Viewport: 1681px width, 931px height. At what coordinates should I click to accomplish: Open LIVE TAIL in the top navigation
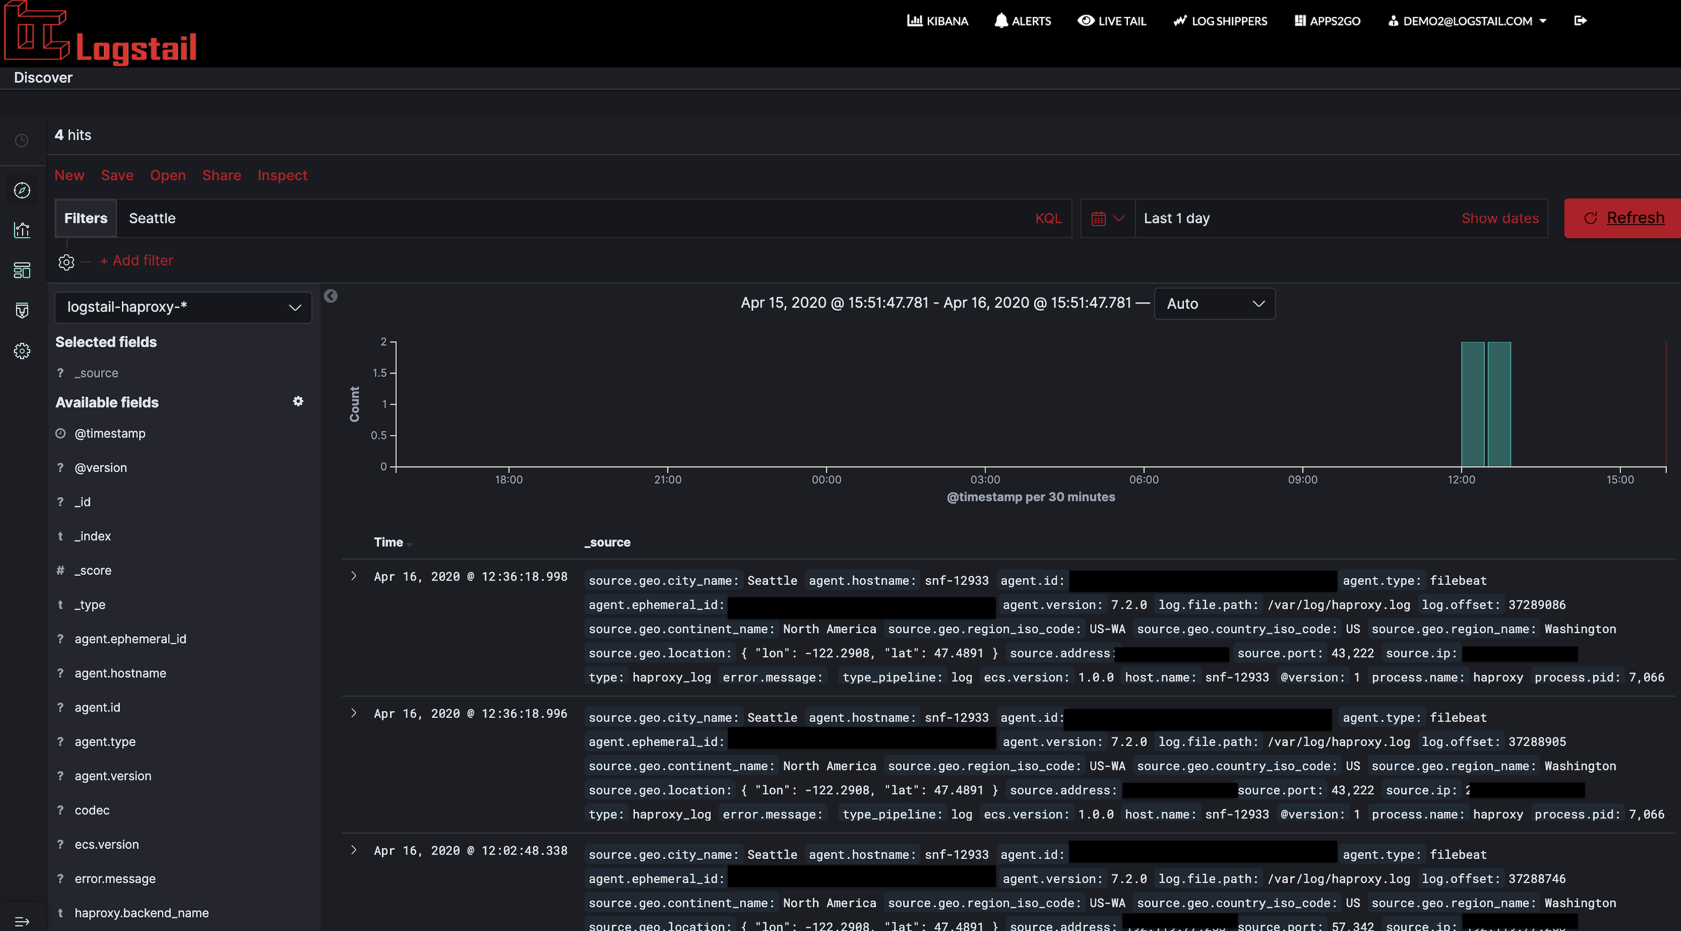1111,21
